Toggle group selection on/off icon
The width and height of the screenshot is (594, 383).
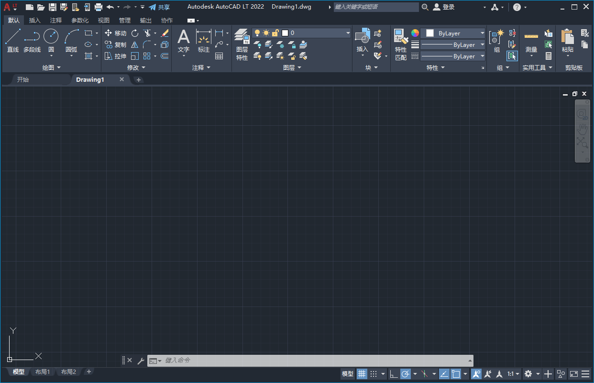tap(512, 56)
